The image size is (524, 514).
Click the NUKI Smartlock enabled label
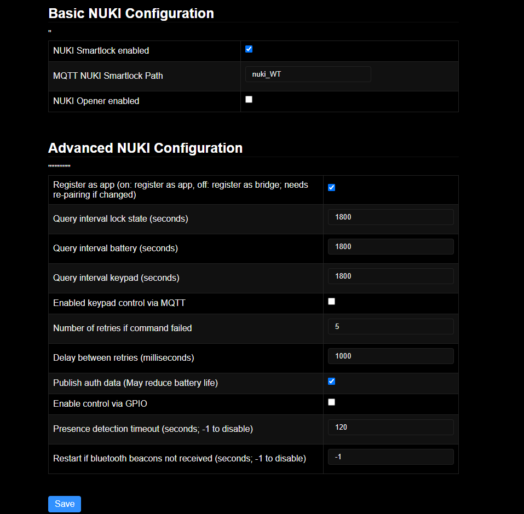tap(101, 51)
